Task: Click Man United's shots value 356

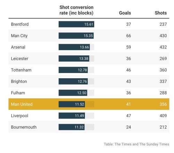Action: (x=163, y=104)
